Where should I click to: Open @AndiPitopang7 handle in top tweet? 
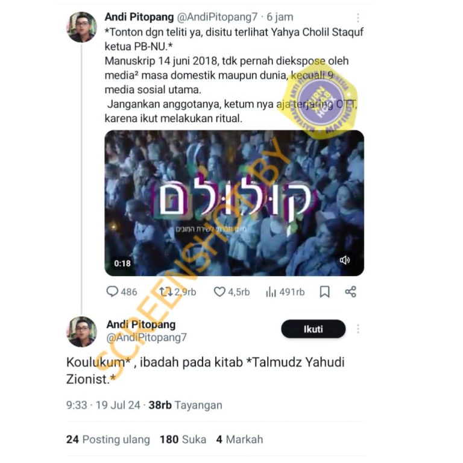pos(217,17)
